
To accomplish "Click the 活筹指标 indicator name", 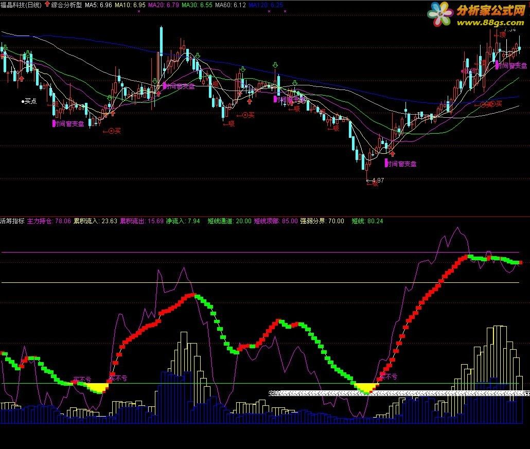I will coord(12,221).
